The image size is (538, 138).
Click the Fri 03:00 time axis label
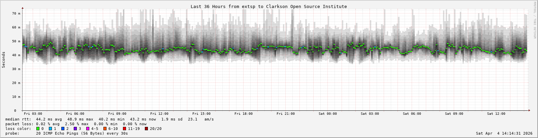(33, 114)
